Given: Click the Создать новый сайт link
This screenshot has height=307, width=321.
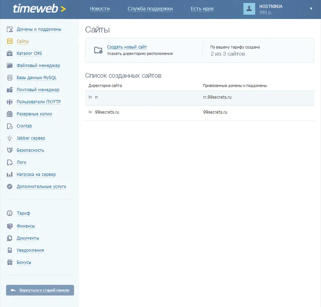Looking at the screenshot, I should (x=127, y=47).
